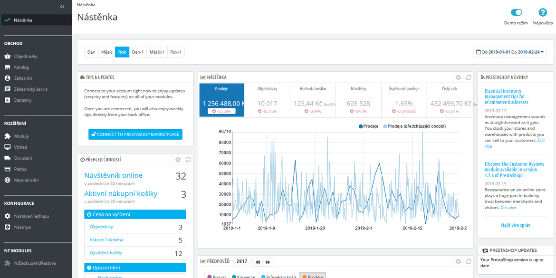Open Moduly puzzle icon in sidebar

tap(7, 136)
